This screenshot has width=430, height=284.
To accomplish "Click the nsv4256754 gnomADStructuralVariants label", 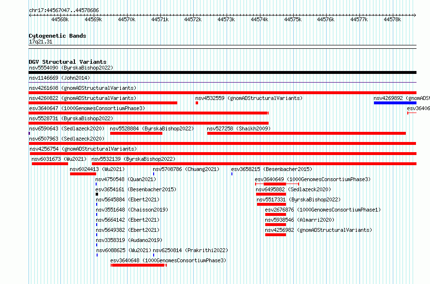I will (83, 149).
